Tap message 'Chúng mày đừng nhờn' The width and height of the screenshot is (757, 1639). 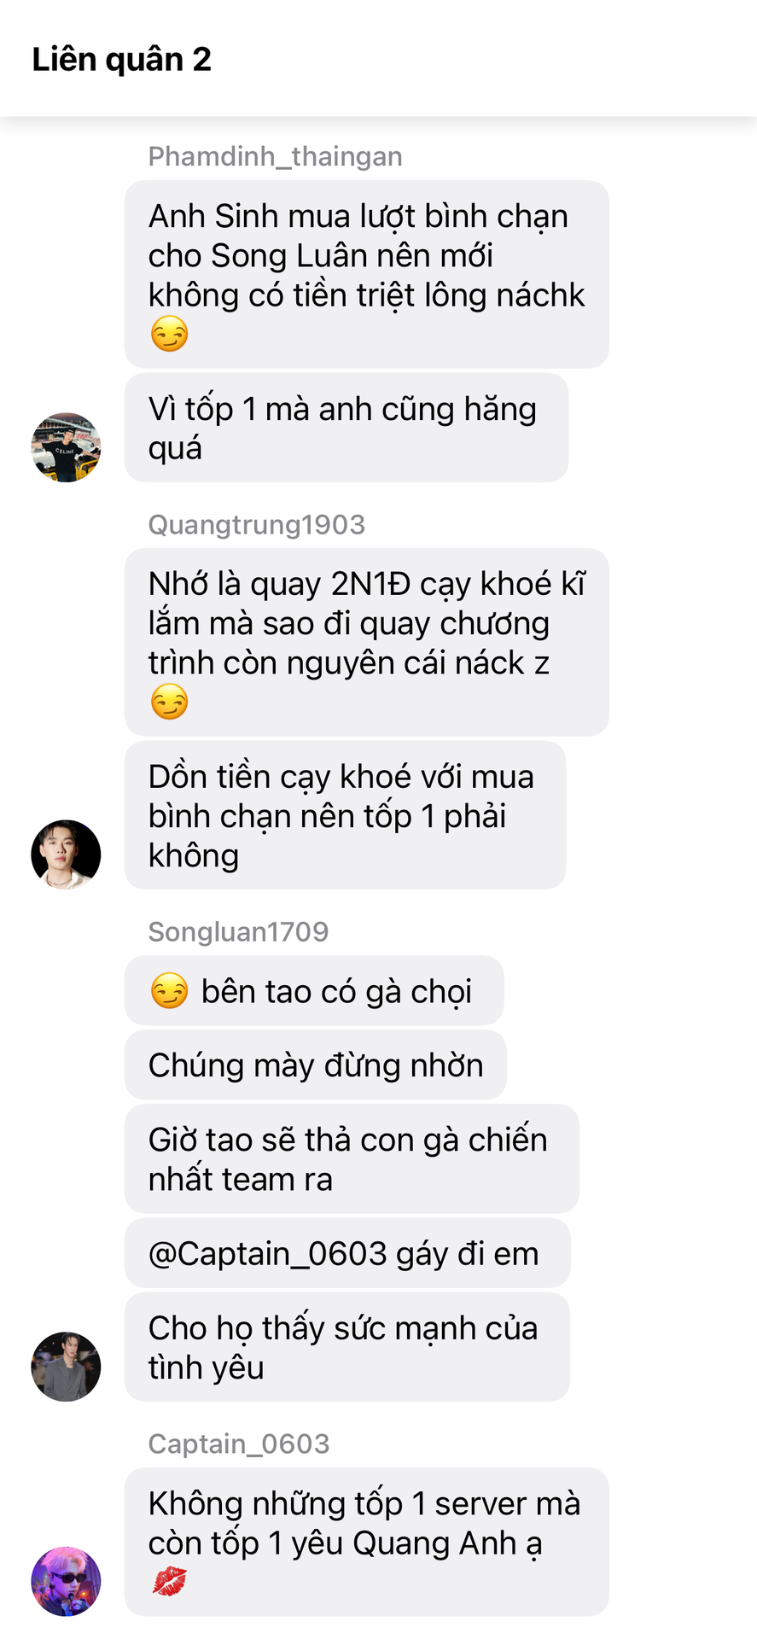pyautogui.click(x=316, y=1064)
